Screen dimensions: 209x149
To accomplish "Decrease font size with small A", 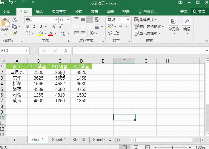I will click(61, 27).
